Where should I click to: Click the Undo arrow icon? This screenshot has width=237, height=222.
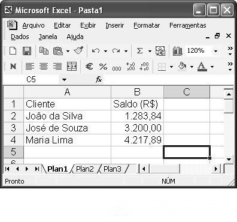click(96, 51)
